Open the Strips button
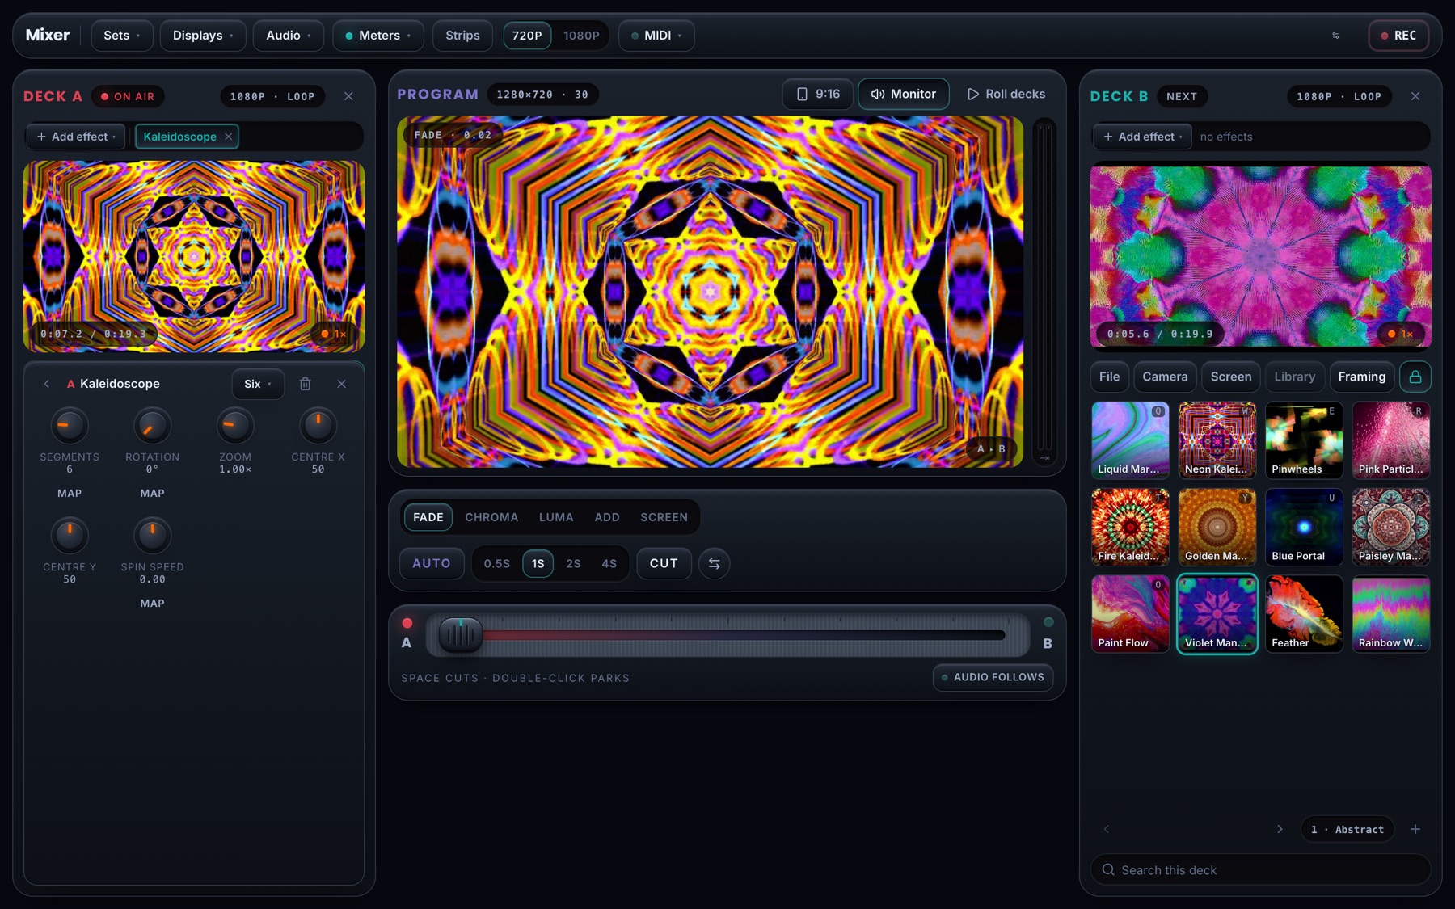The height and width of the screenshot is (909, 1455). 462,36
